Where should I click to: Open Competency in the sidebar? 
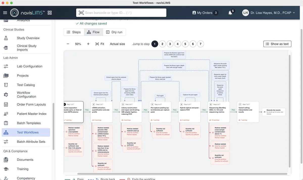click(26, 178)
